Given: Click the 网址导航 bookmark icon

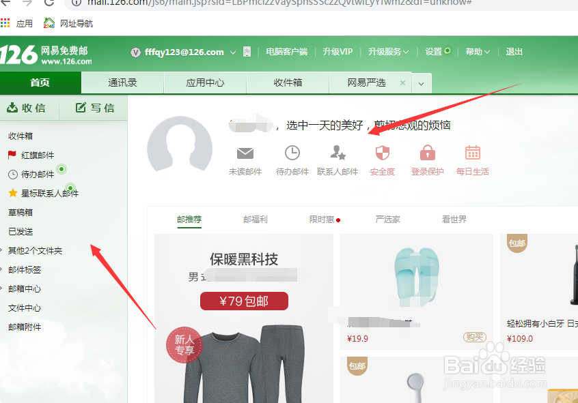Looking at the screenshot, I should click(x=49, y=23).
